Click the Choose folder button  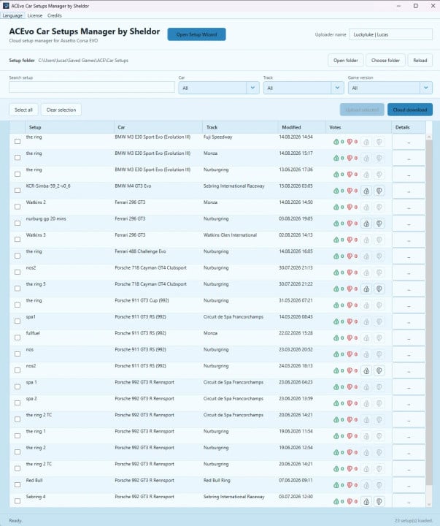point(385,61)
